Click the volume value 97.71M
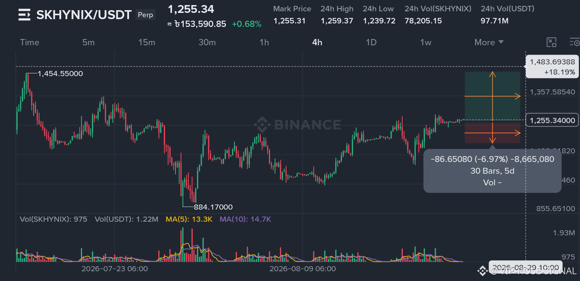The height and width of the screenshot is (281, 580). pyautogui.click(x=494, y=21)
